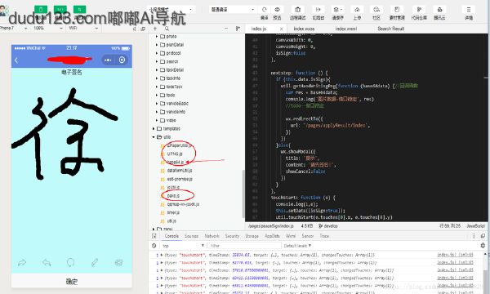
Task: Click the clear console icon beside top dropdown
Action: (x=154, y=246)
